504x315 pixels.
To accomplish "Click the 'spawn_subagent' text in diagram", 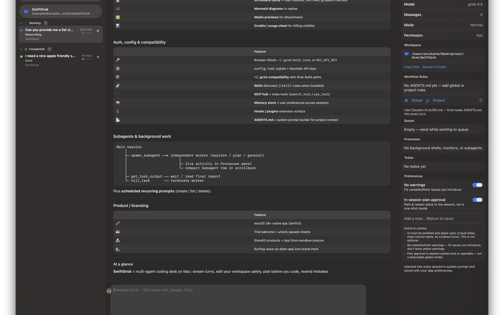I will [146, 155].
